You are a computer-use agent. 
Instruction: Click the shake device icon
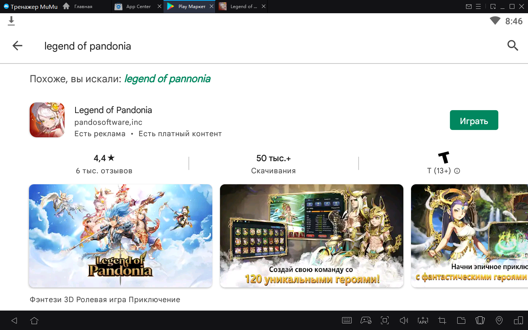[x=480, y=320]
